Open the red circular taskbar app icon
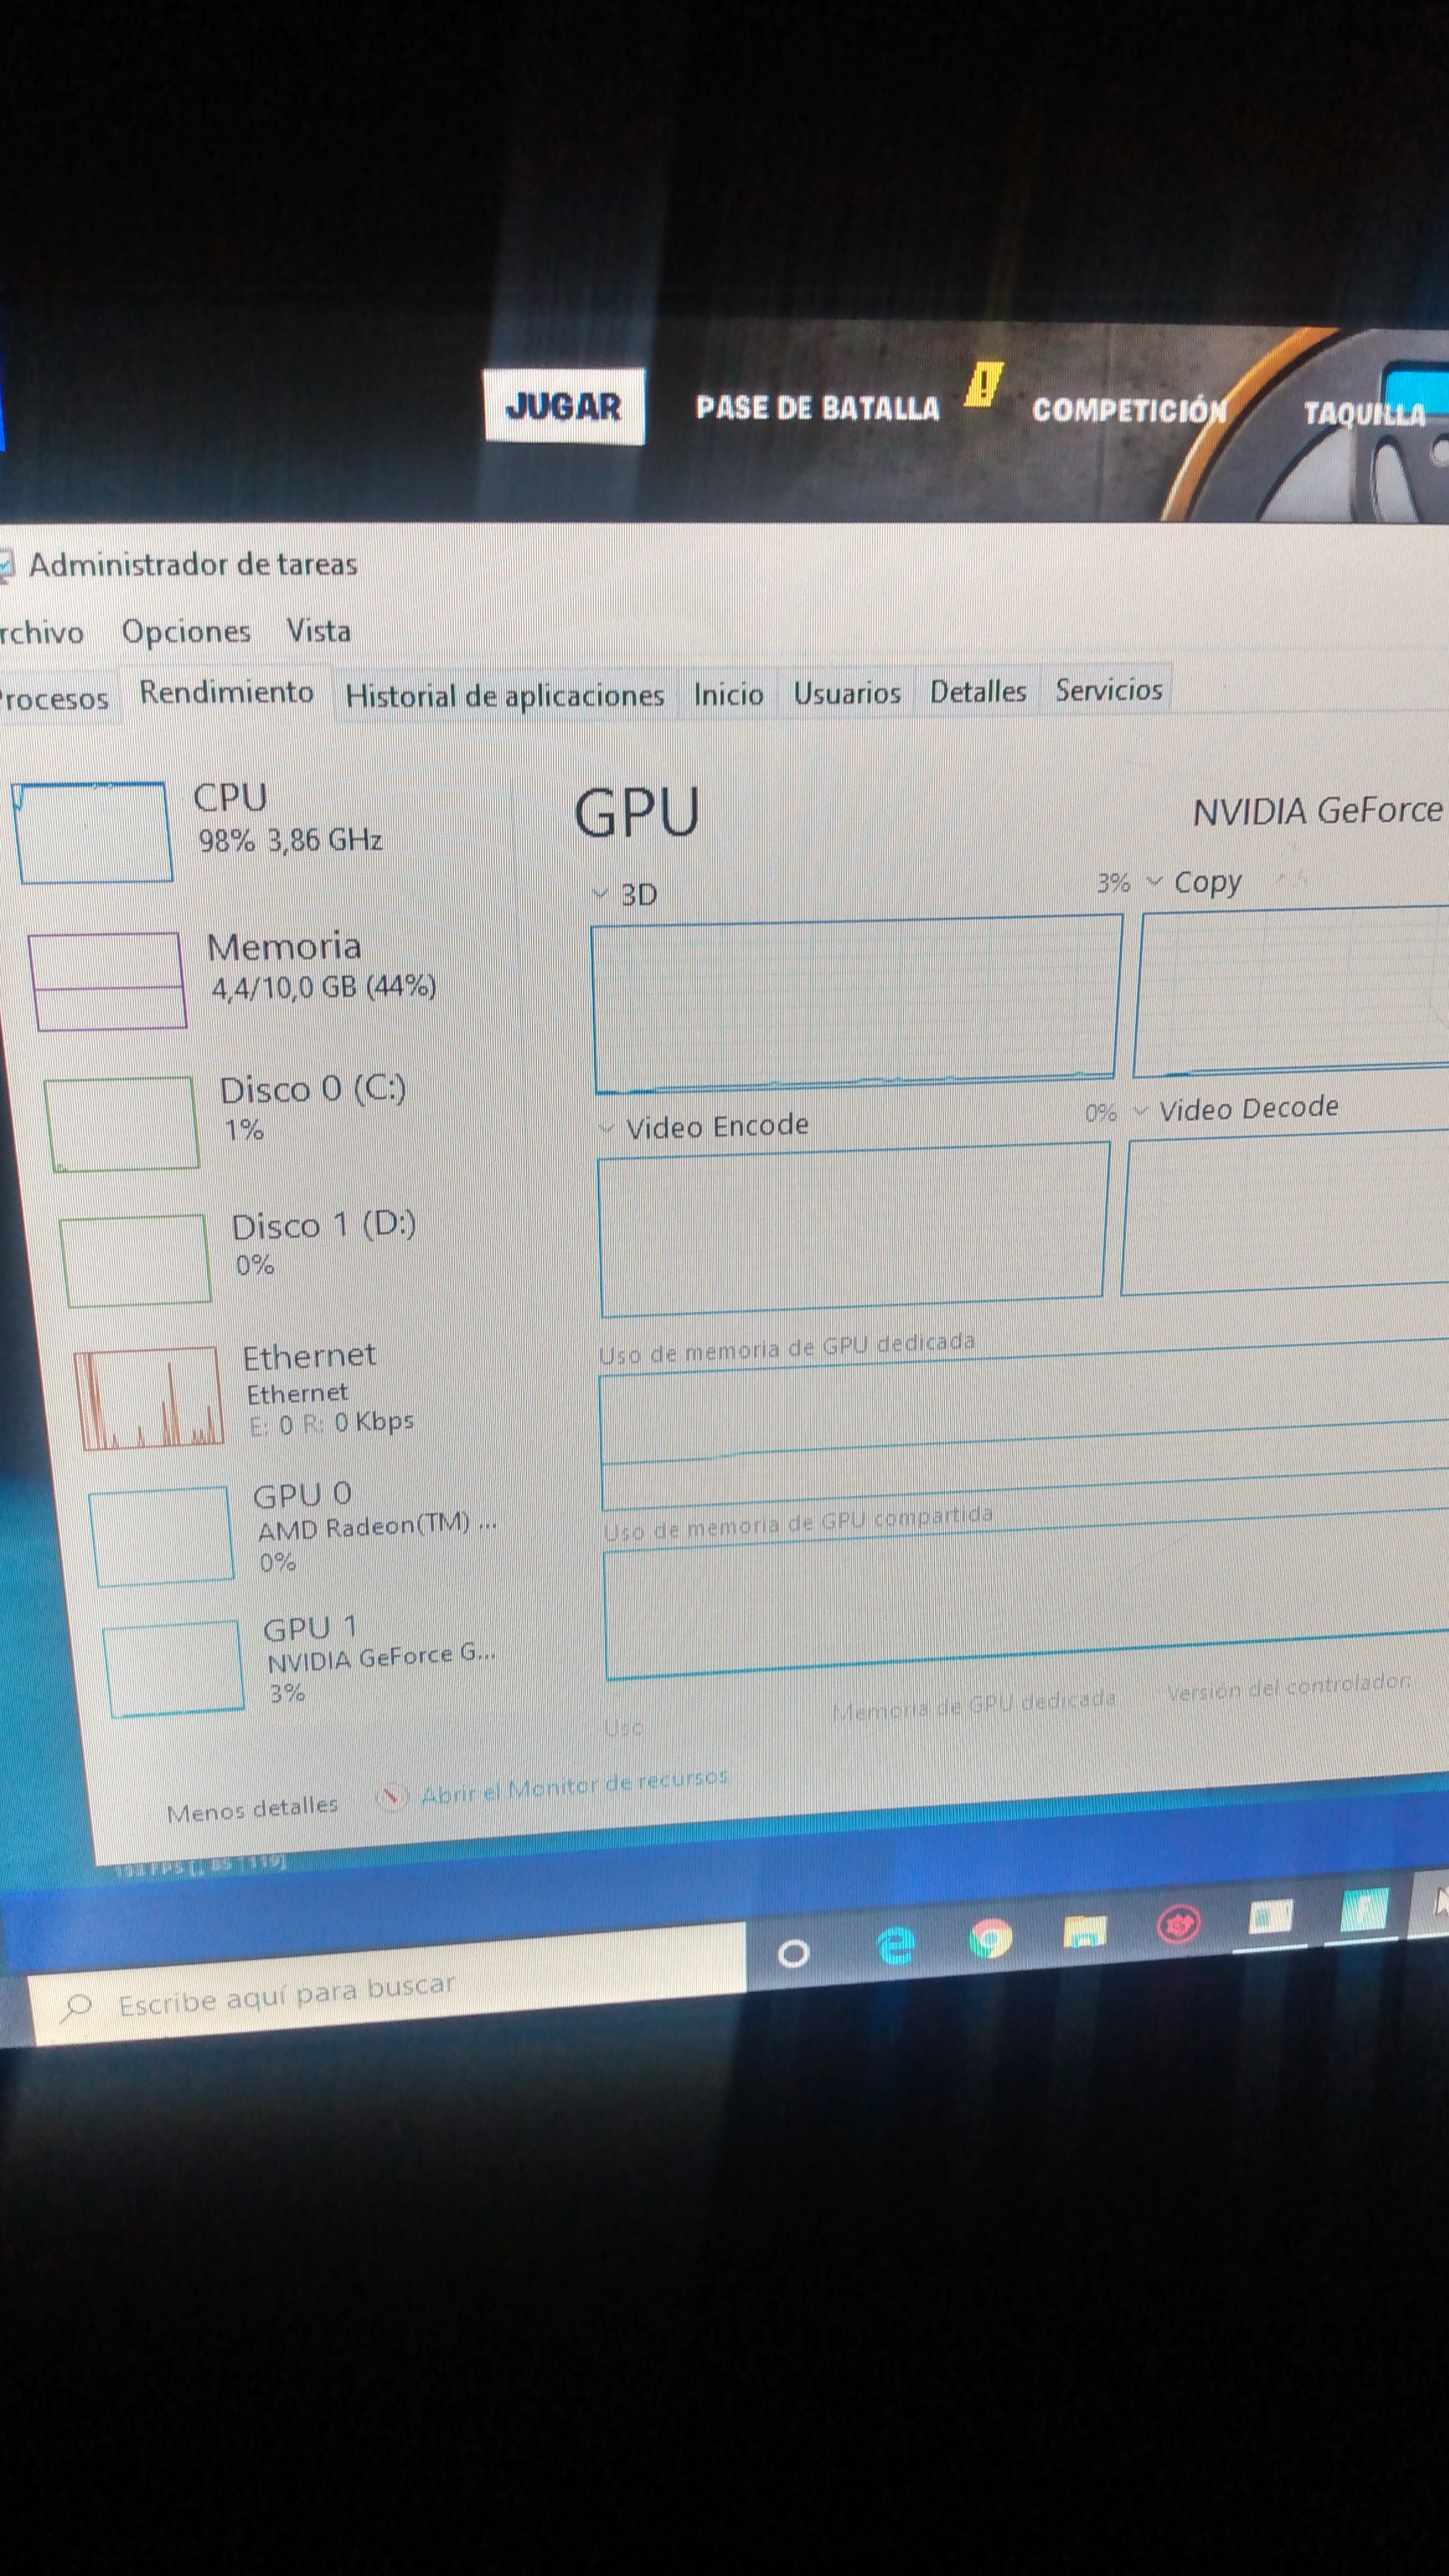 1178,1923
